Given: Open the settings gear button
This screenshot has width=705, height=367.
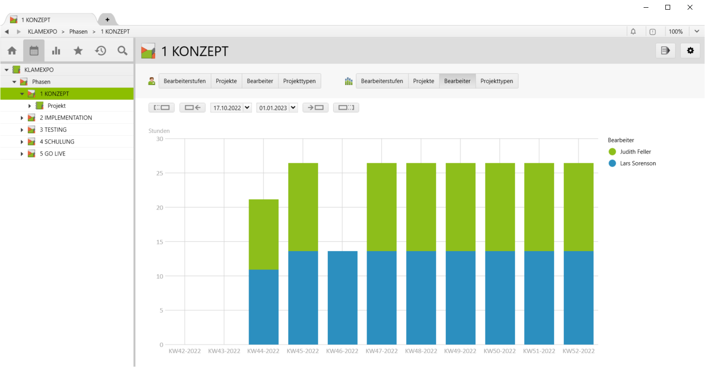Looking at the screenshot, I should (690, 50).
